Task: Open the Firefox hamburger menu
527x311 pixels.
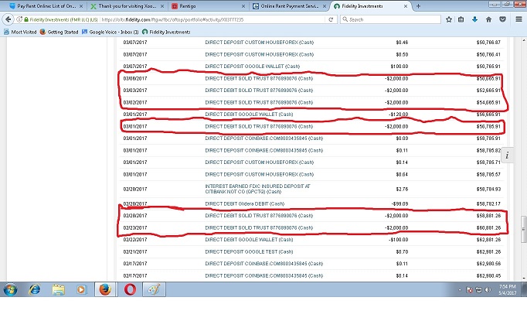Action: [518, 19]
